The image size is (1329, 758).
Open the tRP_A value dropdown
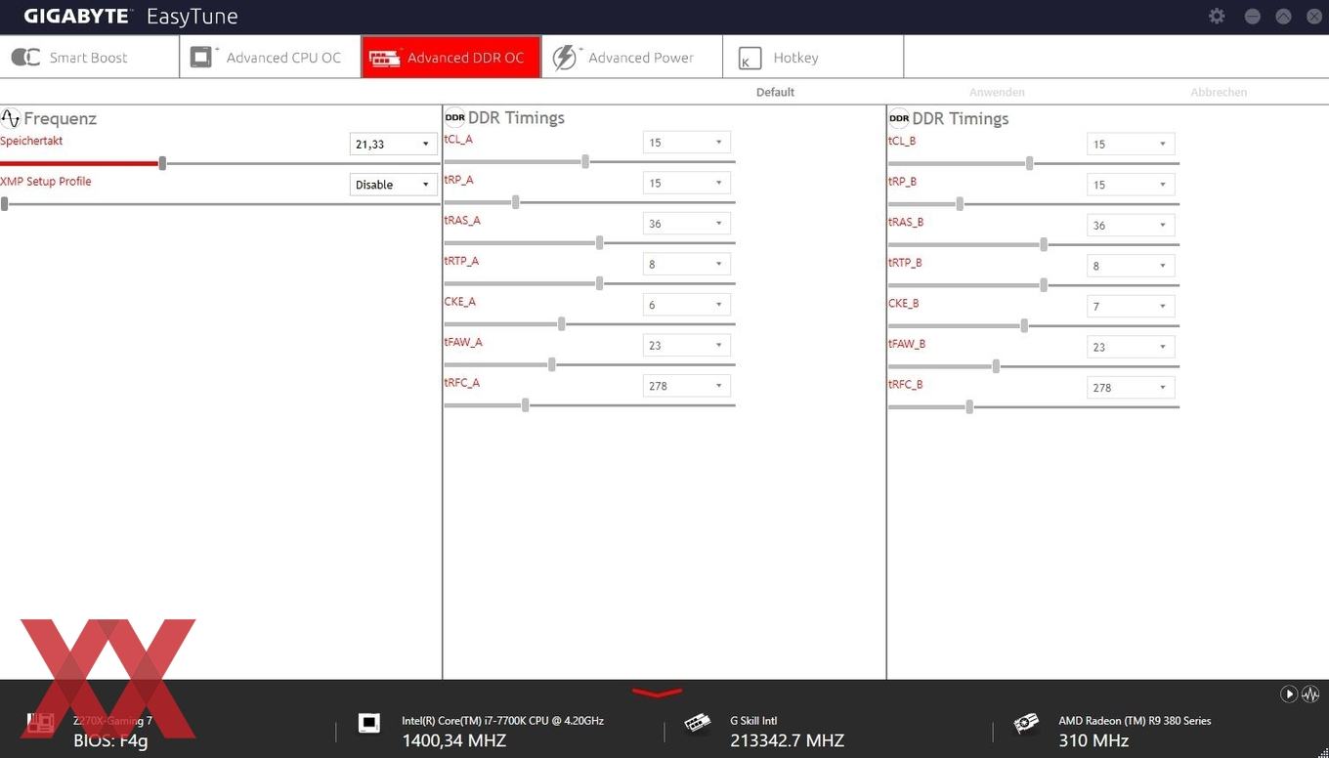pos(687,183)
